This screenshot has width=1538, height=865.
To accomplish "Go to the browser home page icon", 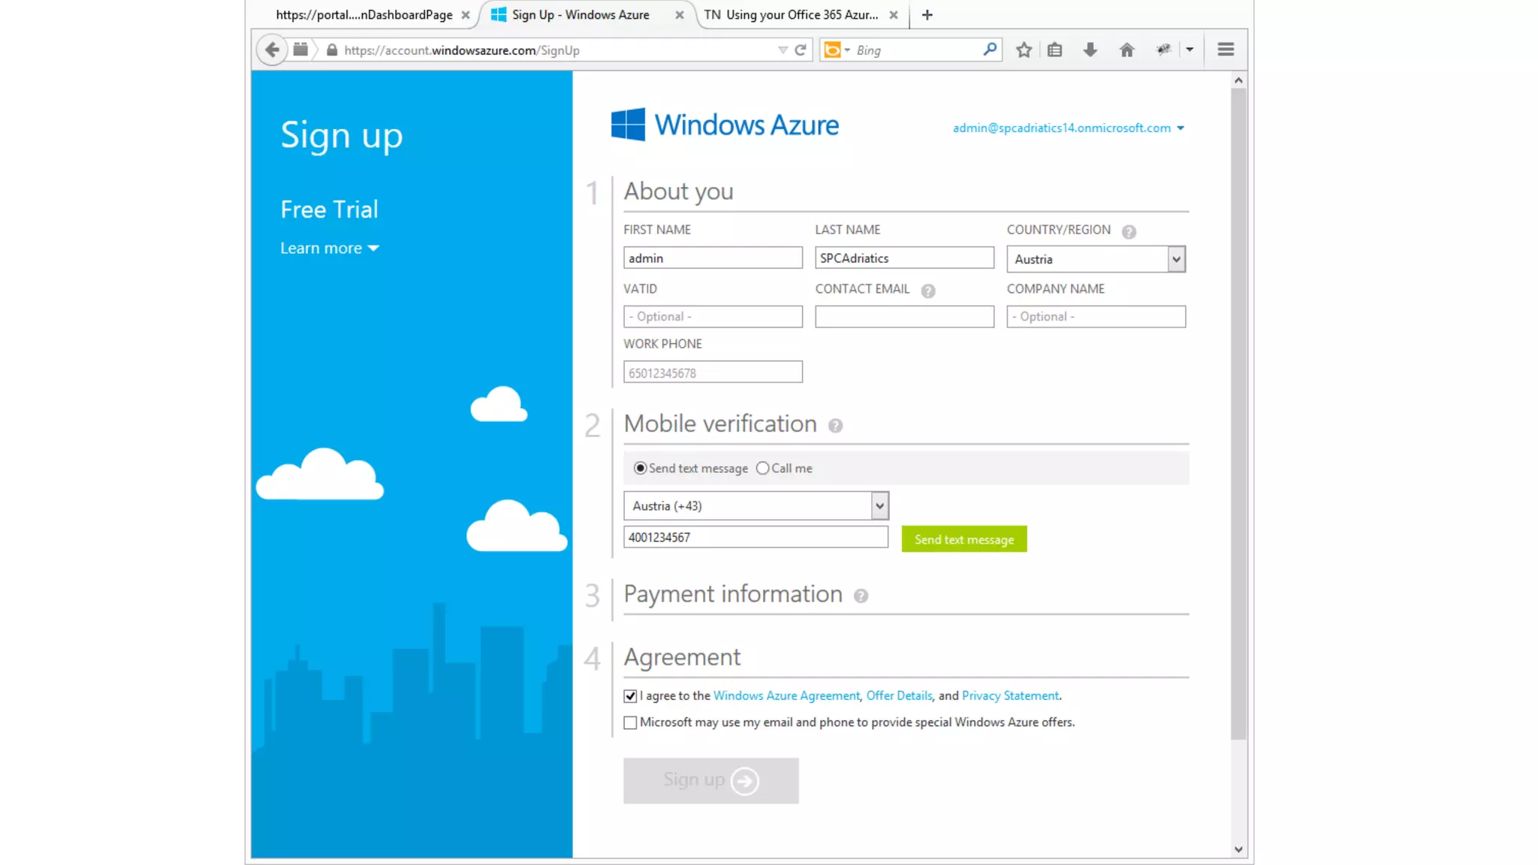I will point(1126,50).
